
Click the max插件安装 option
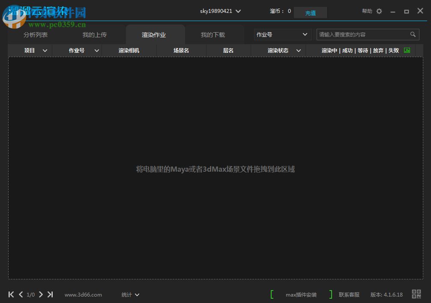pos(301,294)
